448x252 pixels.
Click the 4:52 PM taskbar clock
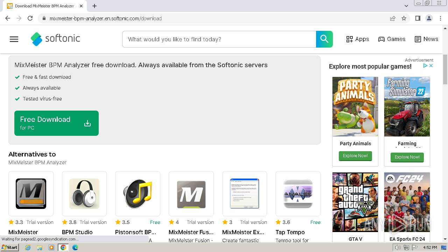tap(430, 247)
